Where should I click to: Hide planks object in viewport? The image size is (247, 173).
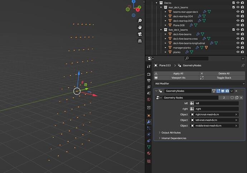(x=238, y=52)
